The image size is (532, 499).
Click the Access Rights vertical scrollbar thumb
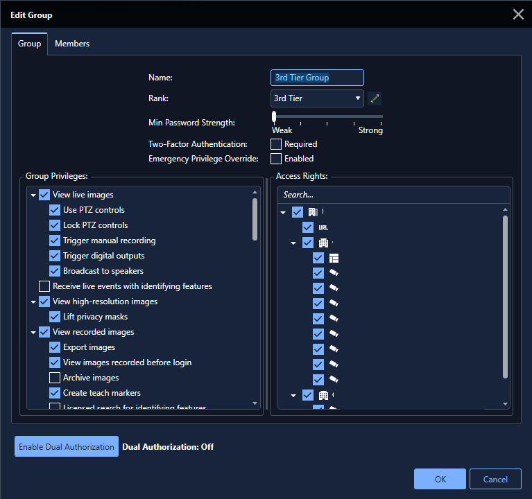point(505,297)
